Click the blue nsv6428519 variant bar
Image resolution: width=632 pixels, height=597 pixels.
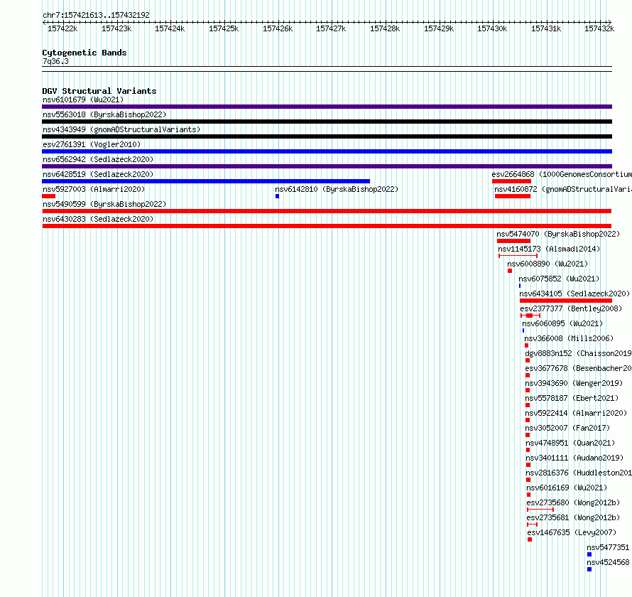pos(206,181)
